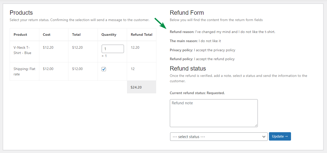Image resolution: width=327 pixels, height=153 pixels.
Task: Click the Cost column header
Action: [47, 35]
